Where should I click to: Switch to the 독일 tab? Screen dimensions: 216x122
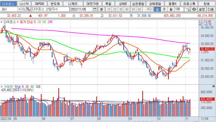108,4
